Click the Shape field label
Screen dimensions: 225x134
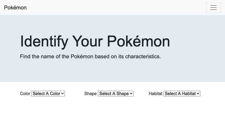tap(90, 93)
